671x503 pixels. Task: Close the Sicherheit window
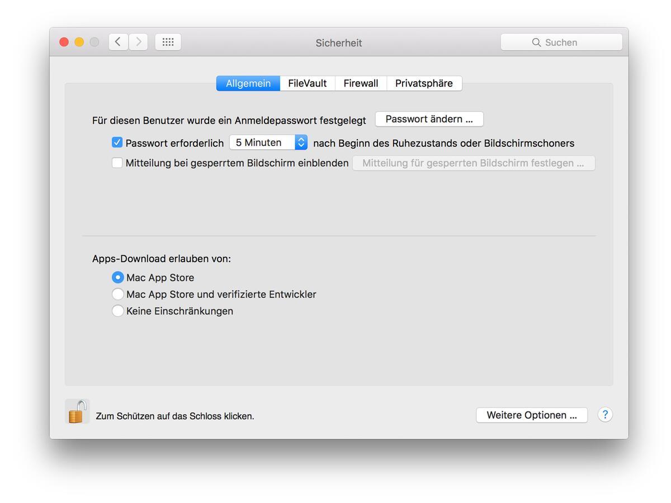[x=64, y=42]
